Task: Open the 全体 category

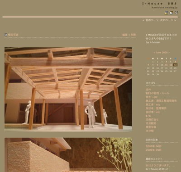Action: click(148, 90)
